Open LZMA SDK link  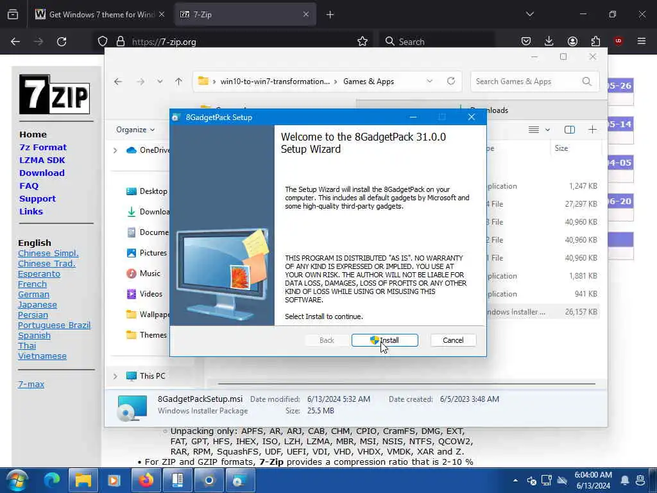[x=42, y=160]
